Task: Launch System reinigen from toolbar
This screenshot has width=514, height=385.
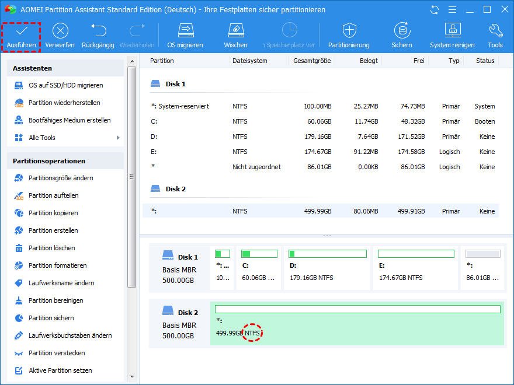Action: coord(452,32)
